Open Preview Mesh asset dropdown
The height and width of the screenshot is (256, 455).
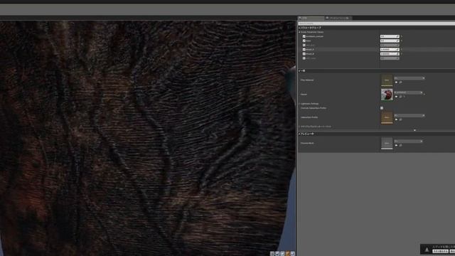coord(408,141)
